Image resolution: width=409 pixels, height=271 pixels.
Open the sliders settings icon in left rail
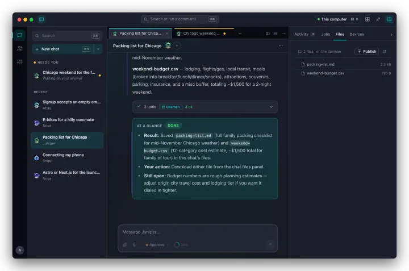click(20, 62)
